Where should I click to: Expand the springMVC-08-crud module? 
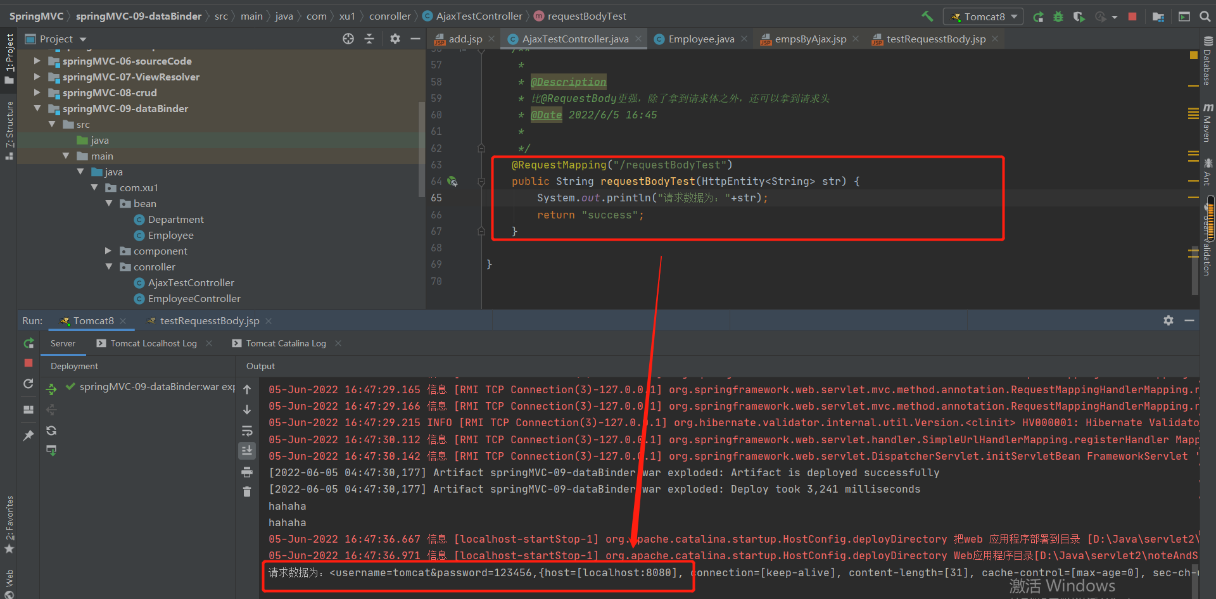pos(37,92)
